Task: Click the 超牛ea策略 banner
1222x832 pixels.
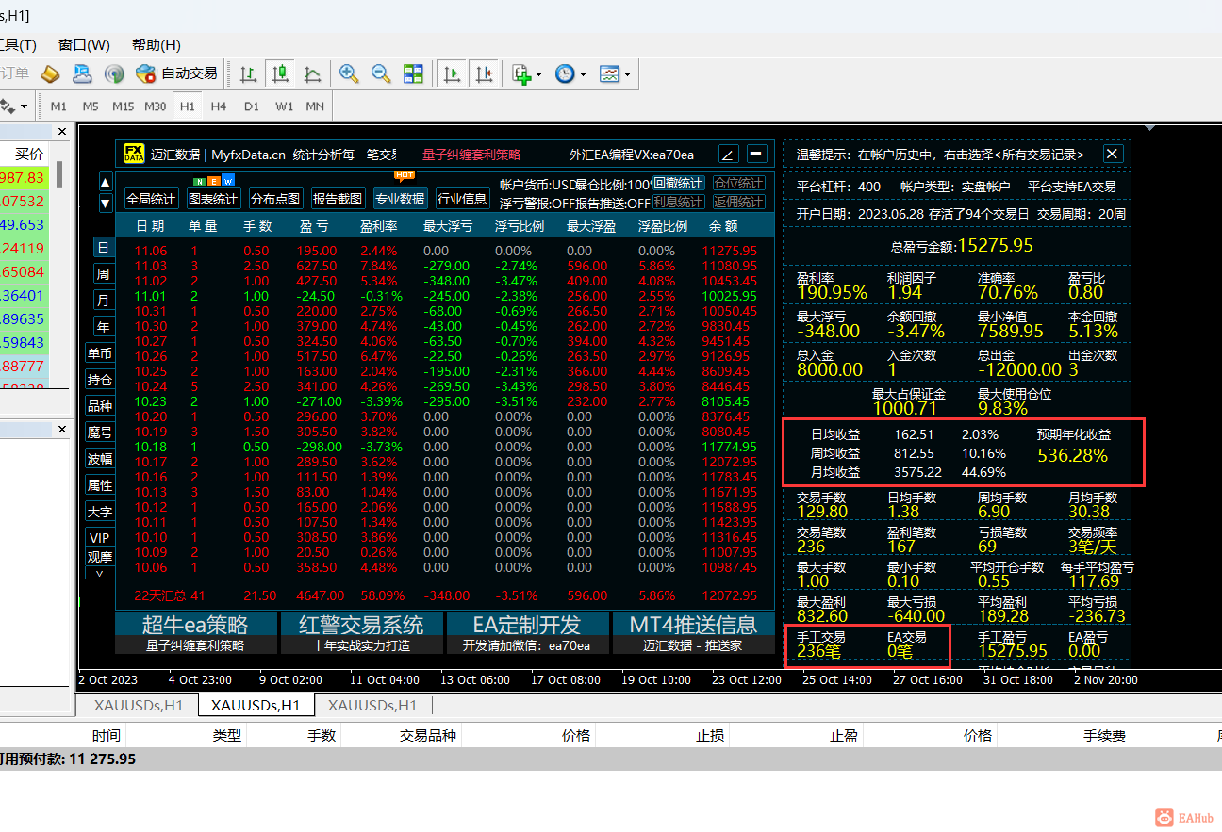Action: pyautogui.click(x=196, y=632)
